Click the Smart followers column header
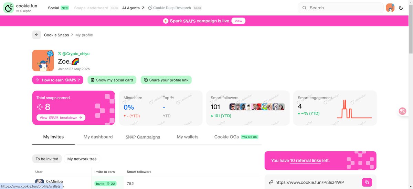413x189 pixels. [x=139, y=171]
